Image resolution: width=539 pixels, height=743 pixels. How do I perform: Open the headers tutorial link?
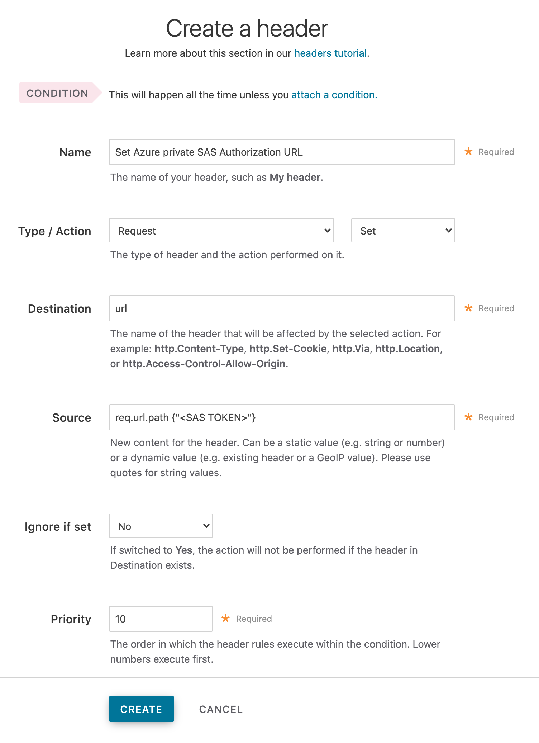(x=330, y=53)
